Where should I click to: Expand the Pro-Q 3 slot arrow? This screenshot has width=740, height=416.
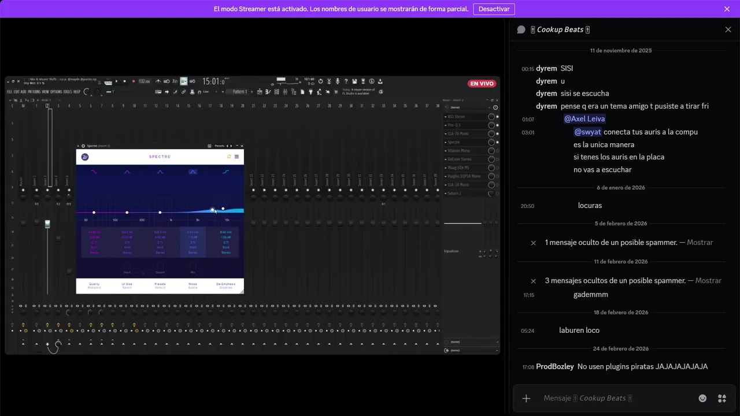pyautogui.click(x=446, y=125)
